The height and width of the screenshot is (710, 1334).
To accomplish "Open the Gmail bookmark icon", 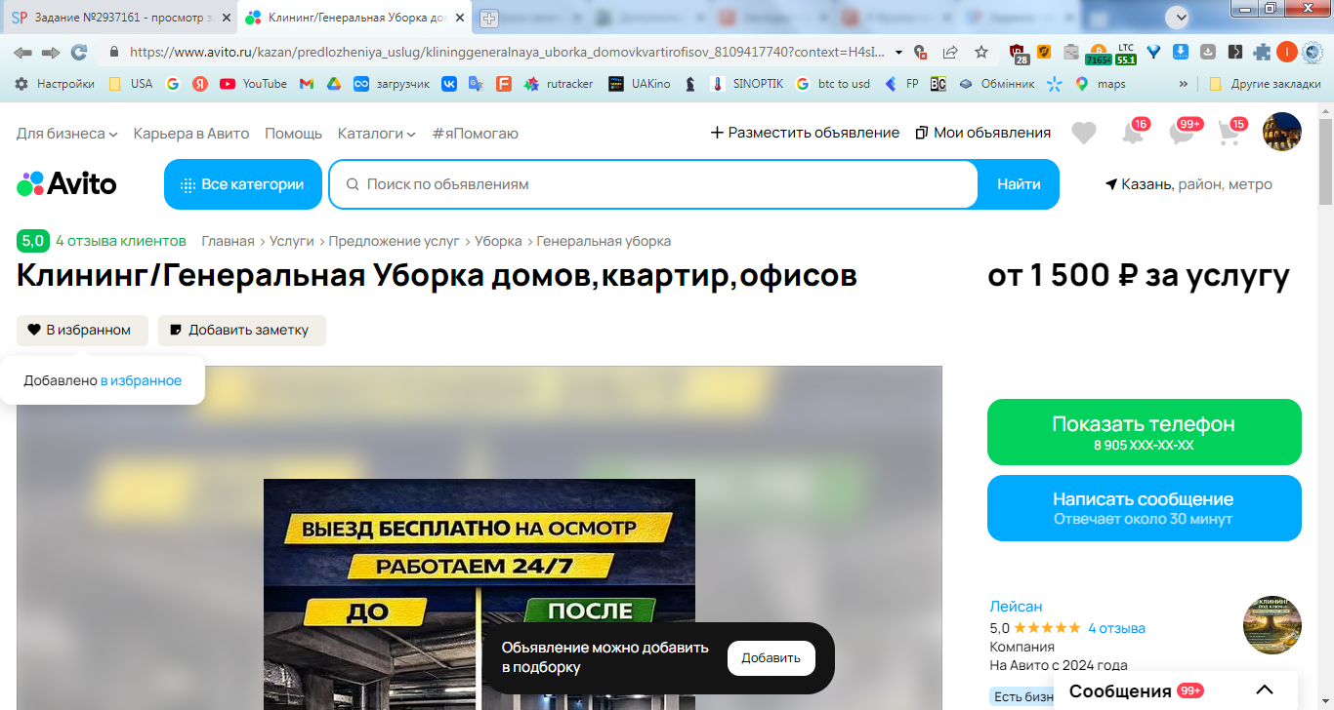I will click(306, 84).
